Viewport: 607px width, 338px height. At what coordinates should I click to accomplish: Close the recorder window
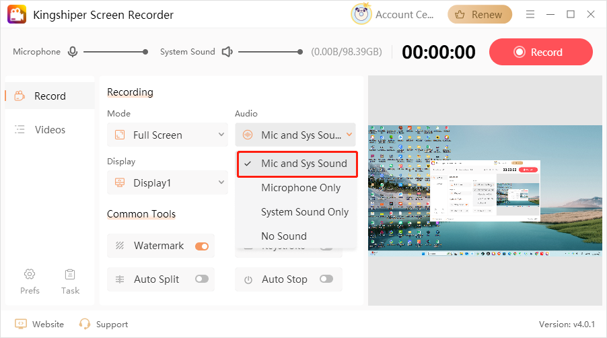point(590,14)
